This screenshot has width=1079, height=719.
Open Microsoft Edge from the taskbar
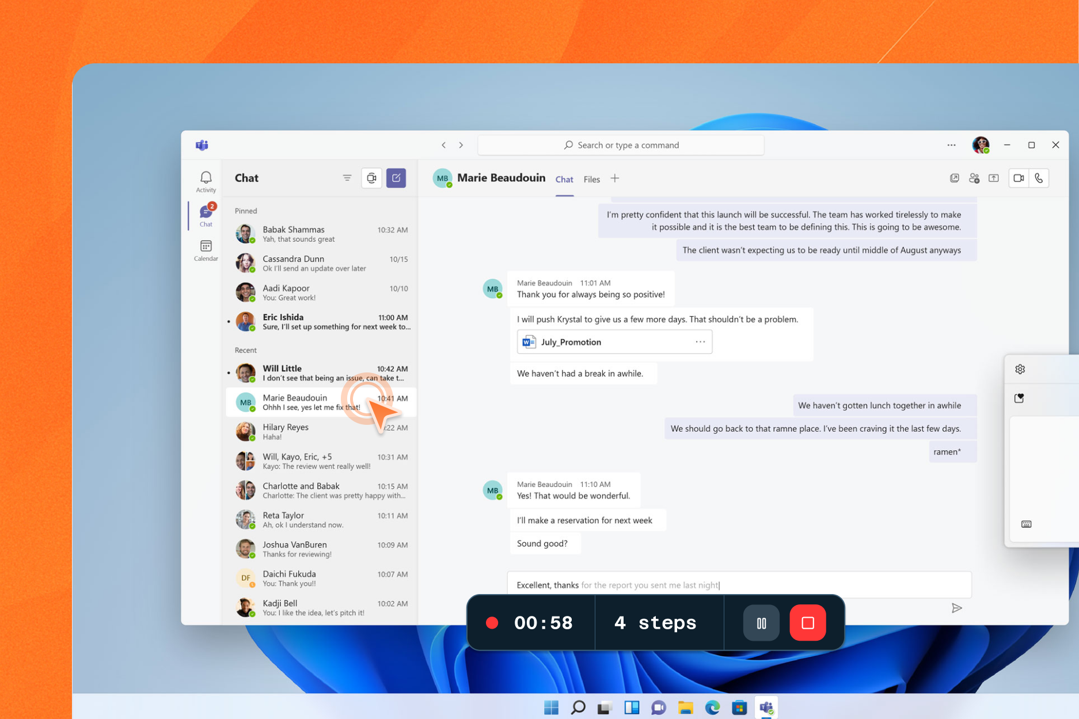coord(712,707)
